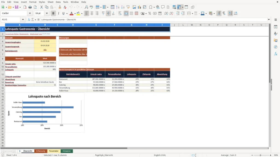Open the font color dropdown arrow
Screen dimensions: 280x157
pyautogui.click(x=75, y=13)
